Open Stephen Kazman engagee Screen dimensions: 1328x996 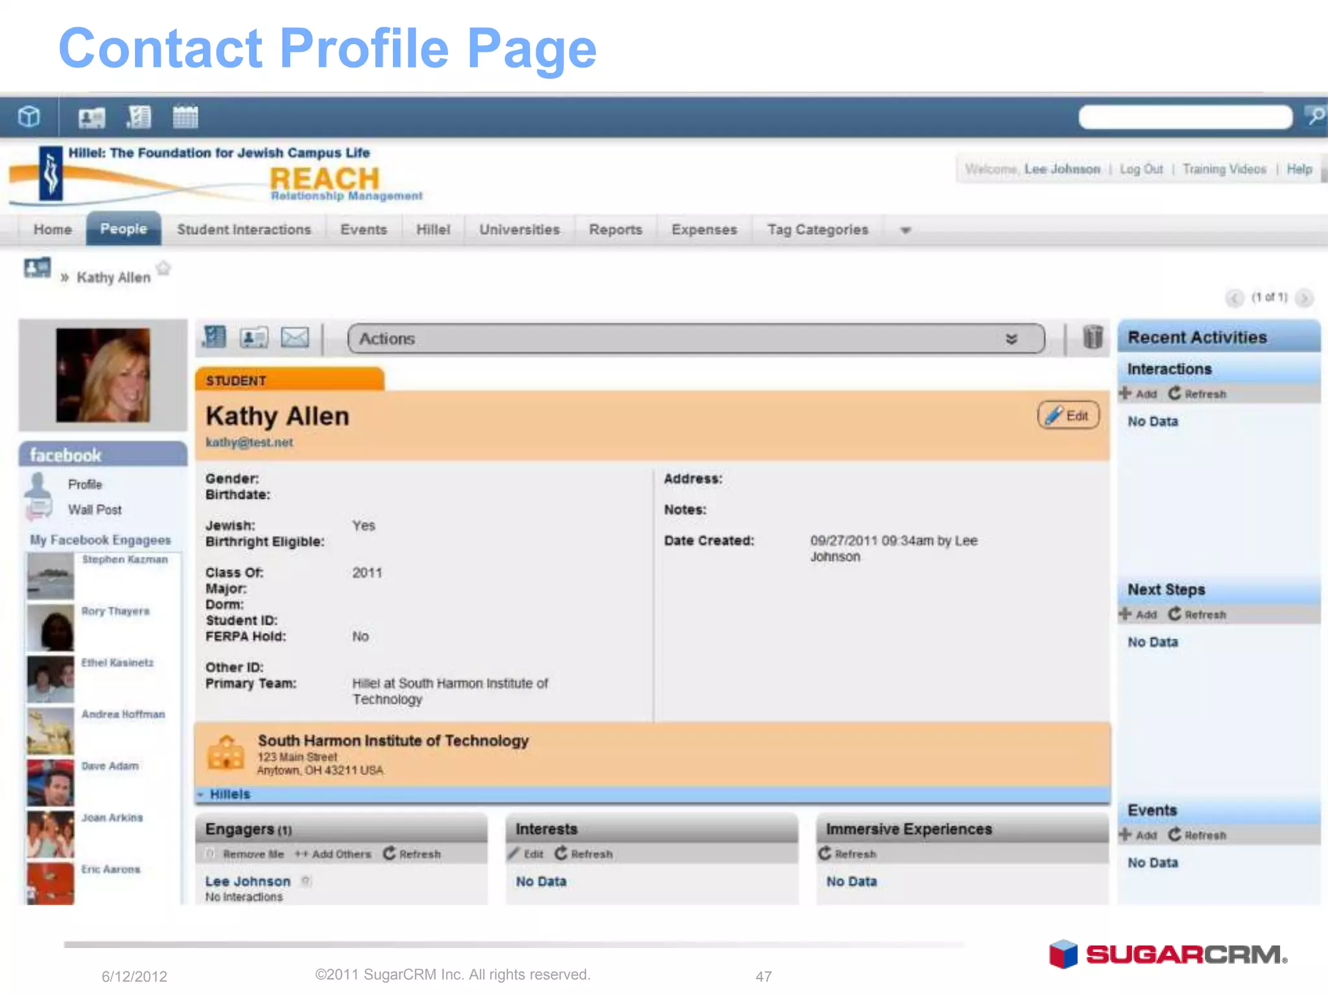pos(124,560)
